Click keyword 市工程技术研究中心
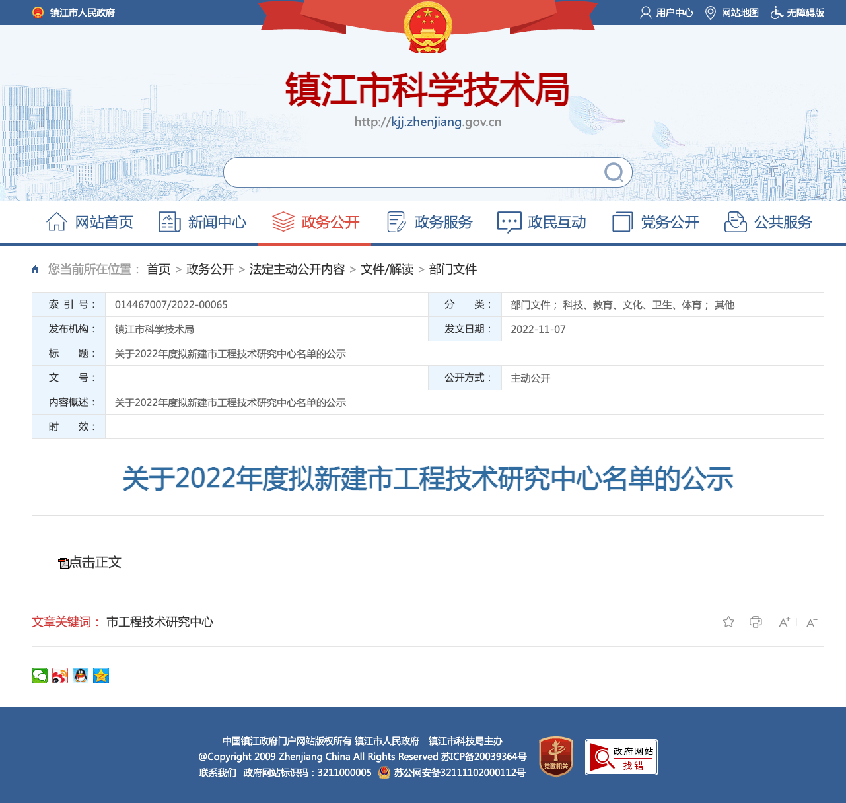The height and width of the screenshot is (803, 846). point(160,622)
